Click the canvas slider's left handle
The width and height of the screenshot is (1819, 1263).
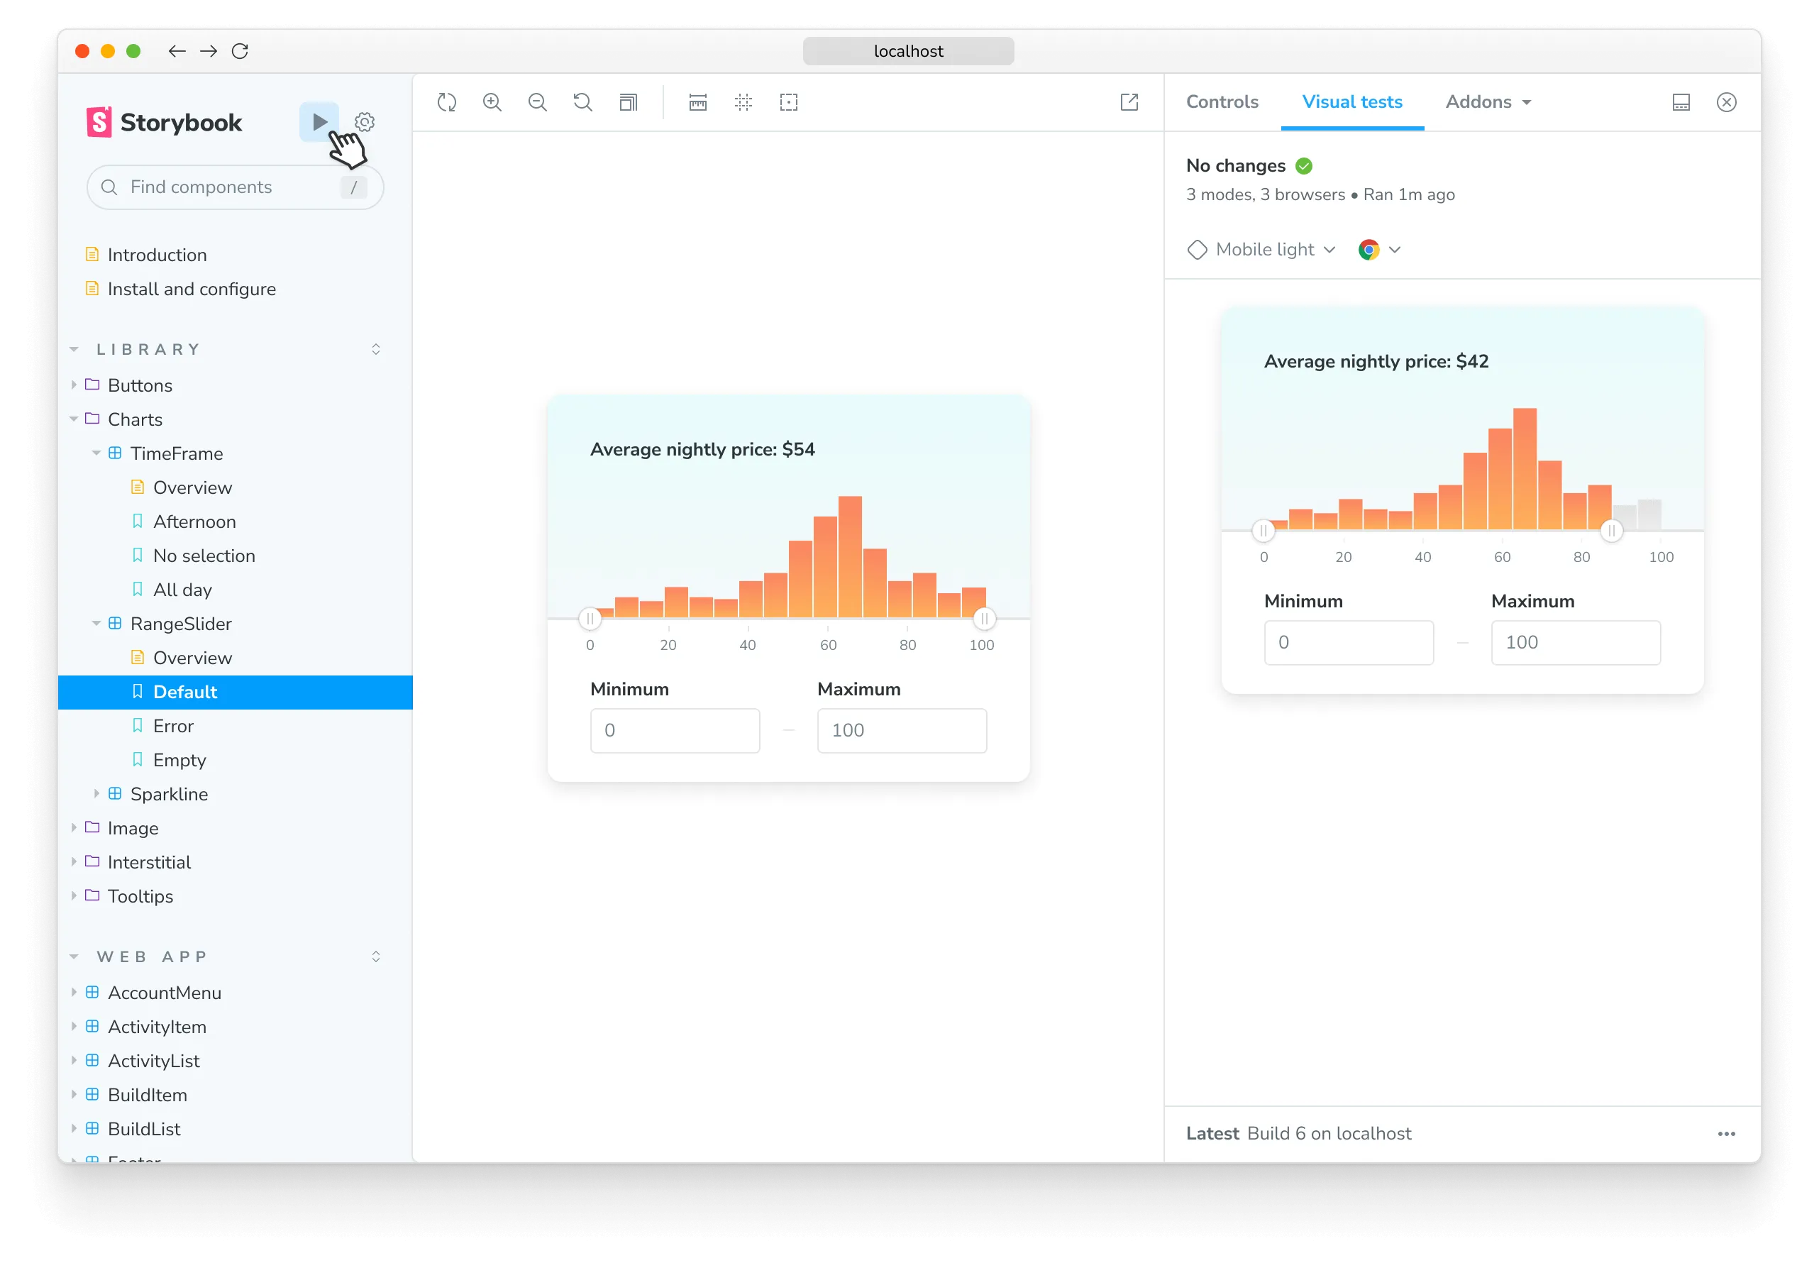tap(590, 618)
